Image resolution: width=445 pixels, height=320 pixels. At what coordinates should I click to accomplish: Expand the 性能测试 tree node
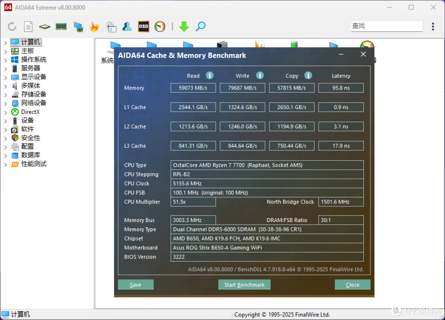pos(5,164)
